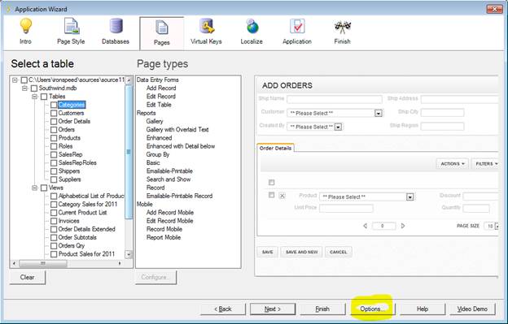Click the page number field in preview
This screenshot has height=324, width=508.
coord(384,226)
